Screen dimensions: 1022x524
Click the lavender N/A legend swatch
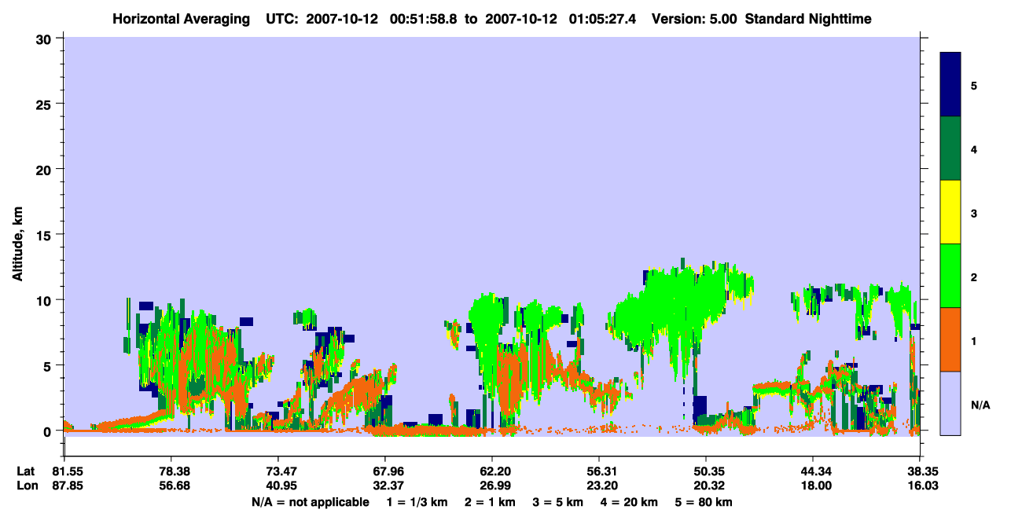950,403
